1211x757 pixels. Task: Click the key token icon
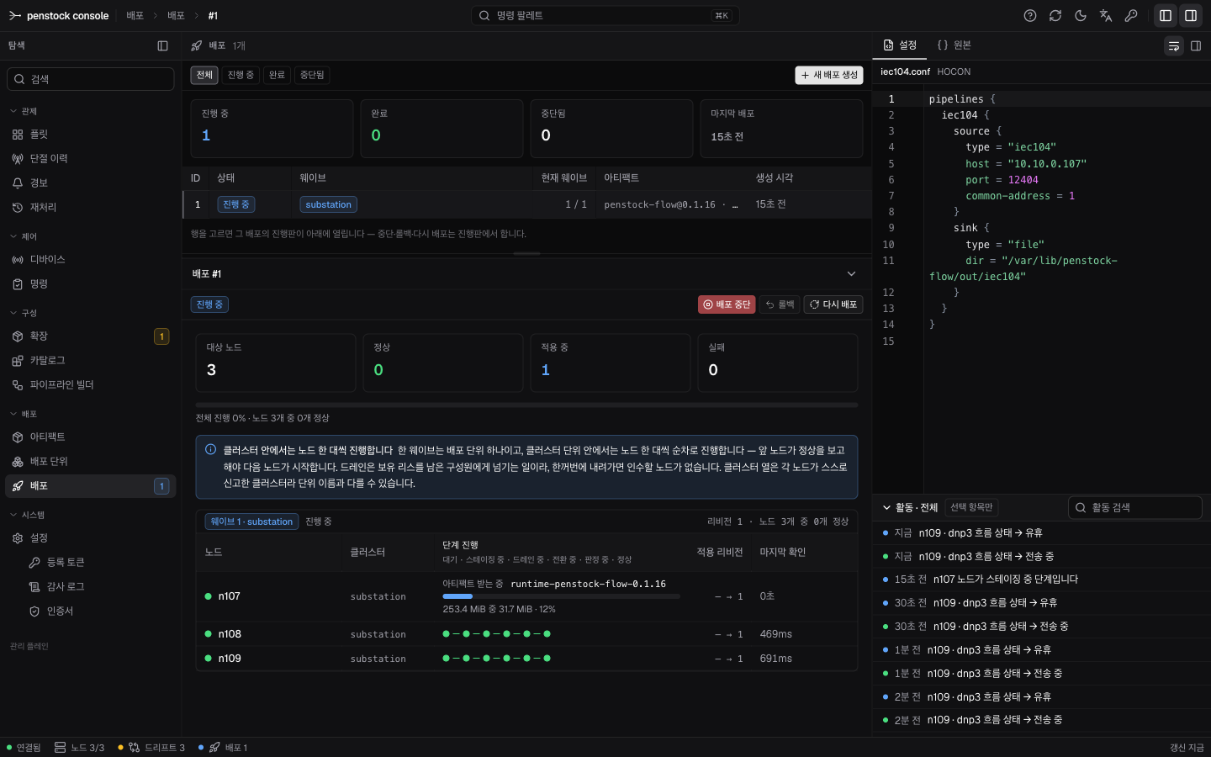(1131, 15)
